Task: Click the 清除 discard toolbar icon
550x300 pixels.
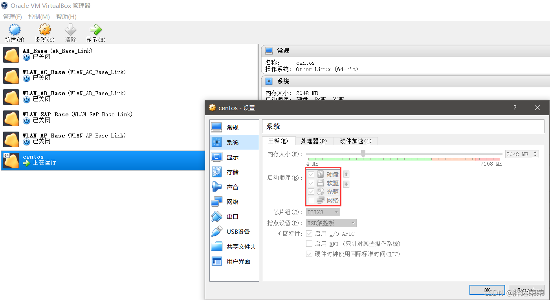Action: click(x=71, y=30)
